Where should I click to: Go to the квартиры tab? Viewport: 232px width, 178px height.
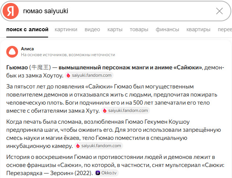198,30
